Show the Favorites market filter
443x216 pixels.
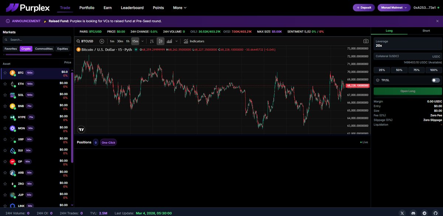[11, 49]
